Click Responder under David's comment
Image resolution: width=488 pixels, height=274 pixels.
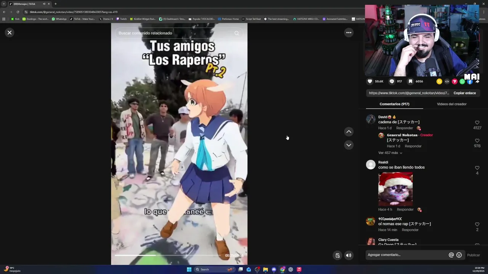click(405, 128)
